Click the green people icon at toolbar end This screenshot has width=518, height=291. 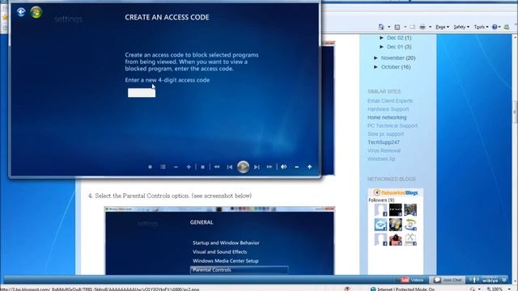click(507, 27)
